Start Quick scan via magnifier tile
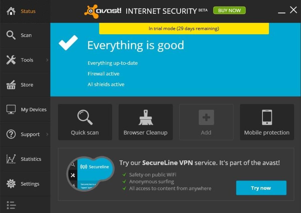Screen dimensions: 301x213 coord(85,117)
